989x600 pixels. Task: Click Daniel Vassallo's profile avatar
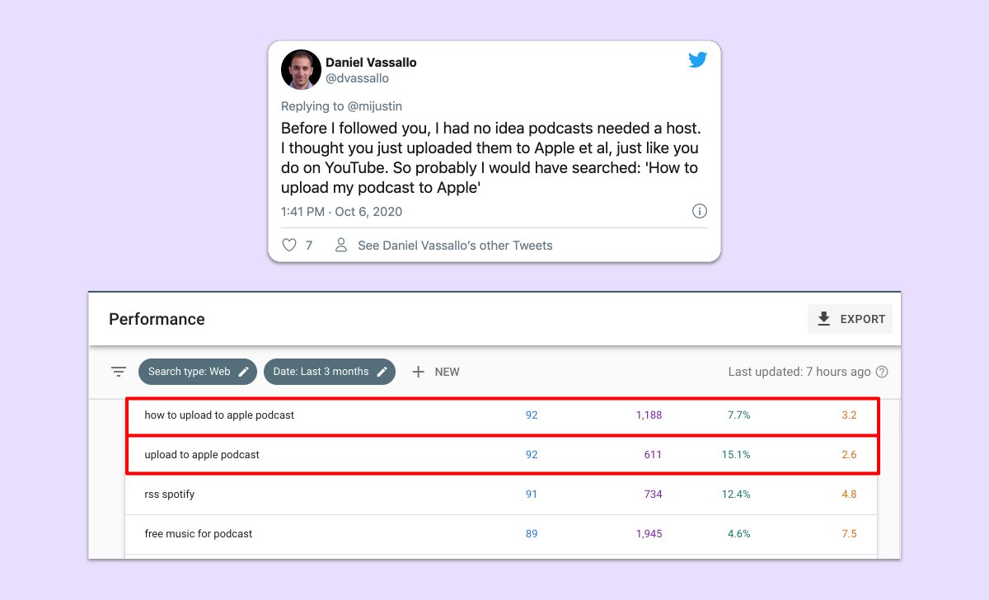point(301,69)
